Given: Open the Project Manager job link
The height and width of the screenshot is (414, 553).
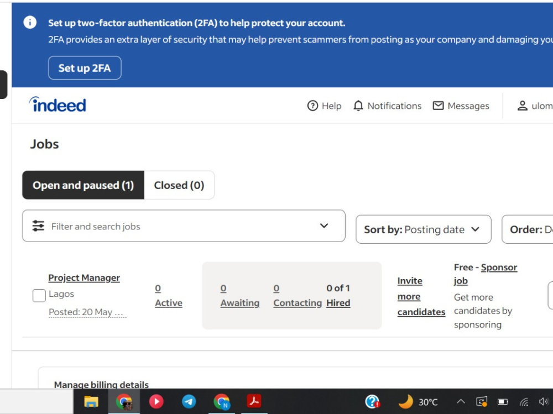Looking at the screenshot, I should click(84, 278).
